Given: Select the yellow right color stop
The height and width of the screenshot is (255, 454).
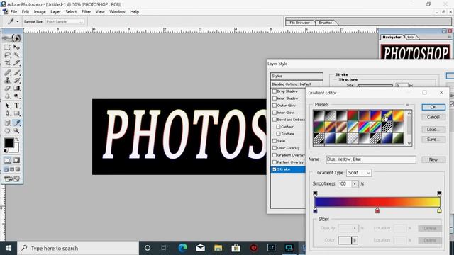Looking at the screenshot, I should coord(439,210).
